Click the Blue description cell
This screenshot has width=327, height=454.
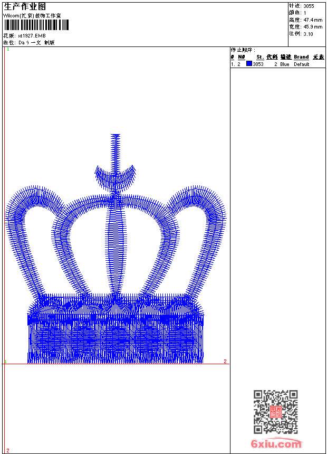tap(284, 64)
